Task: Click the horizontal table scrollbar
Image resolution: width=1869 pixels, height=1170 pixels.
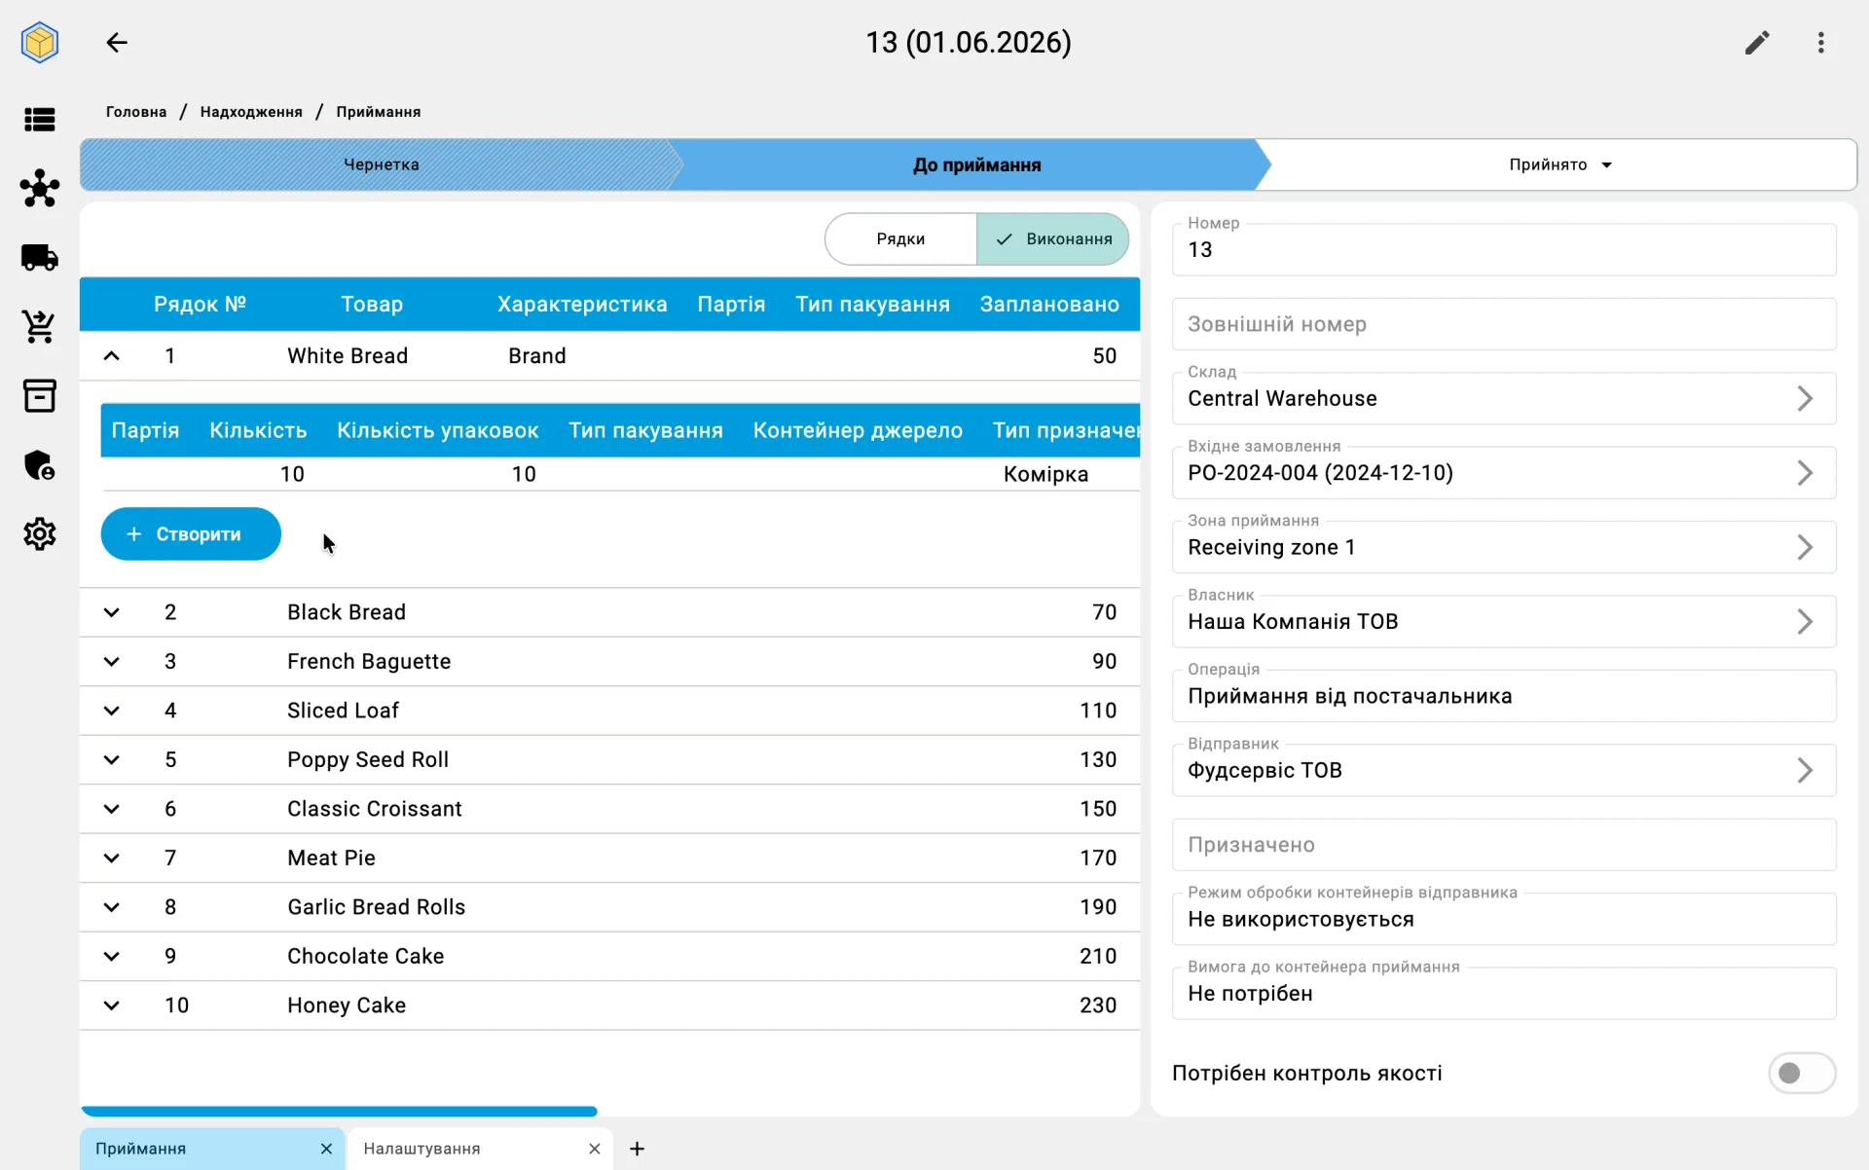Action: (x=339, y=1111)
